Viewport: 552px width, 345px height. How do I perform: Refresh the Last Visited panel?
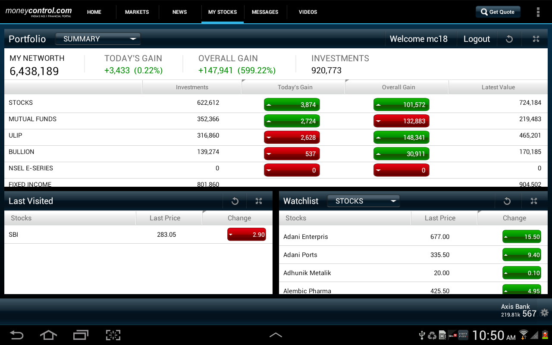[x=235, y=201]
